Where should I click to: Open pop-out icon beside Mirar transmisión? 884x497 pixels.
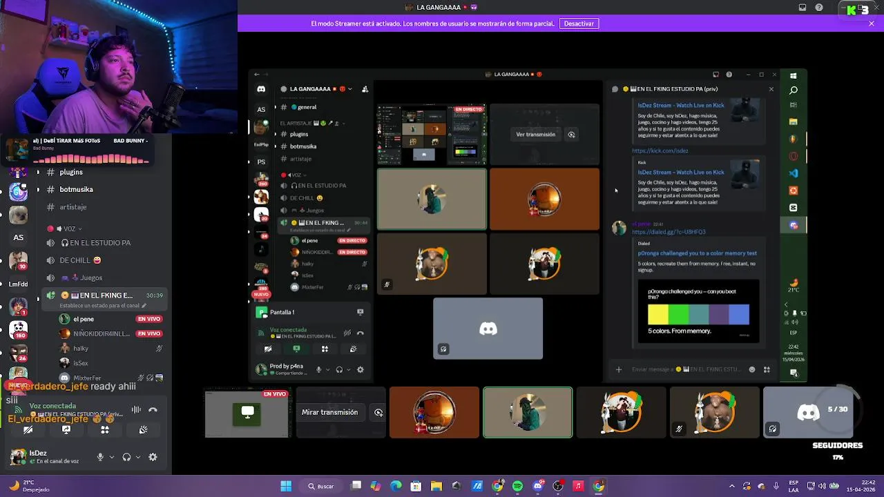378,412
